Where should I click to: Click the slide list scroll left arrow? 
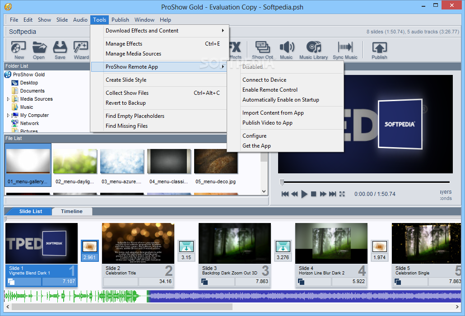pos(8,307)
